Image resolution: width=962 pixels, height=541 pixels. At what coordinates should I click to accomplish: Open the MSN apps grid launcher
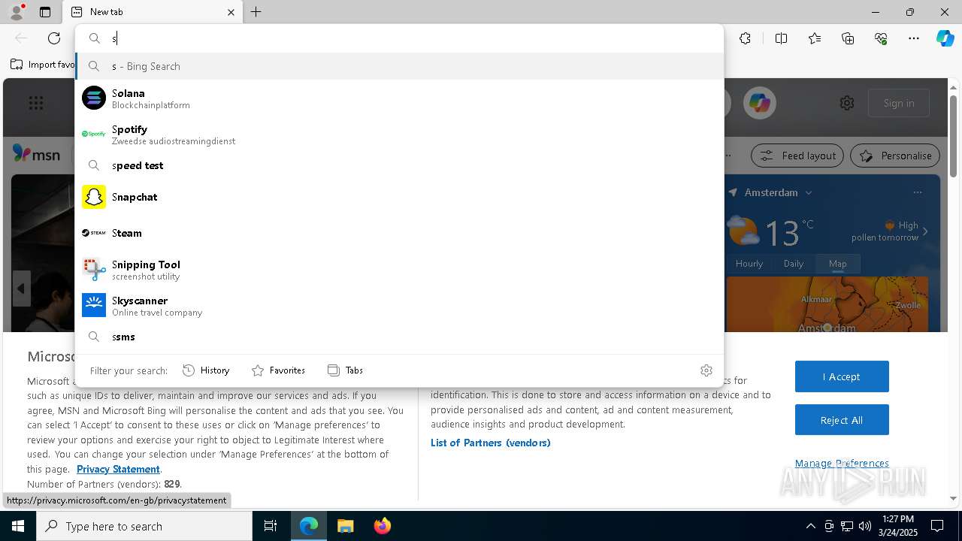(35, 103)
